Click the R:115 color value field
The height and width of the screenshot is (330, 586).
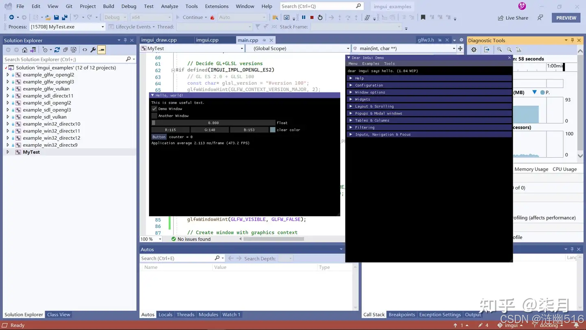[171, 130]
